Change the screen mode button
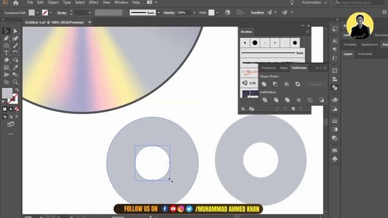 (11, 124)
